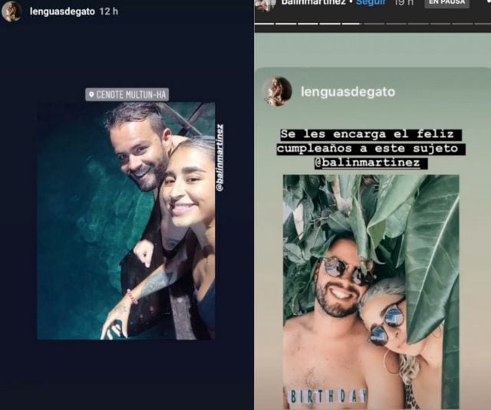Tap the CENOTE MULTUN-HA location sticker
Viewport: 491px width, 410px height.
127,94
